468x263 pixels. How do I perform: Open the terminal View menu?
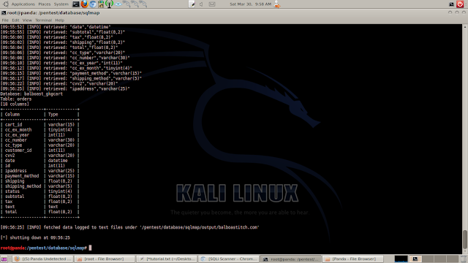[x=27, y=20]
